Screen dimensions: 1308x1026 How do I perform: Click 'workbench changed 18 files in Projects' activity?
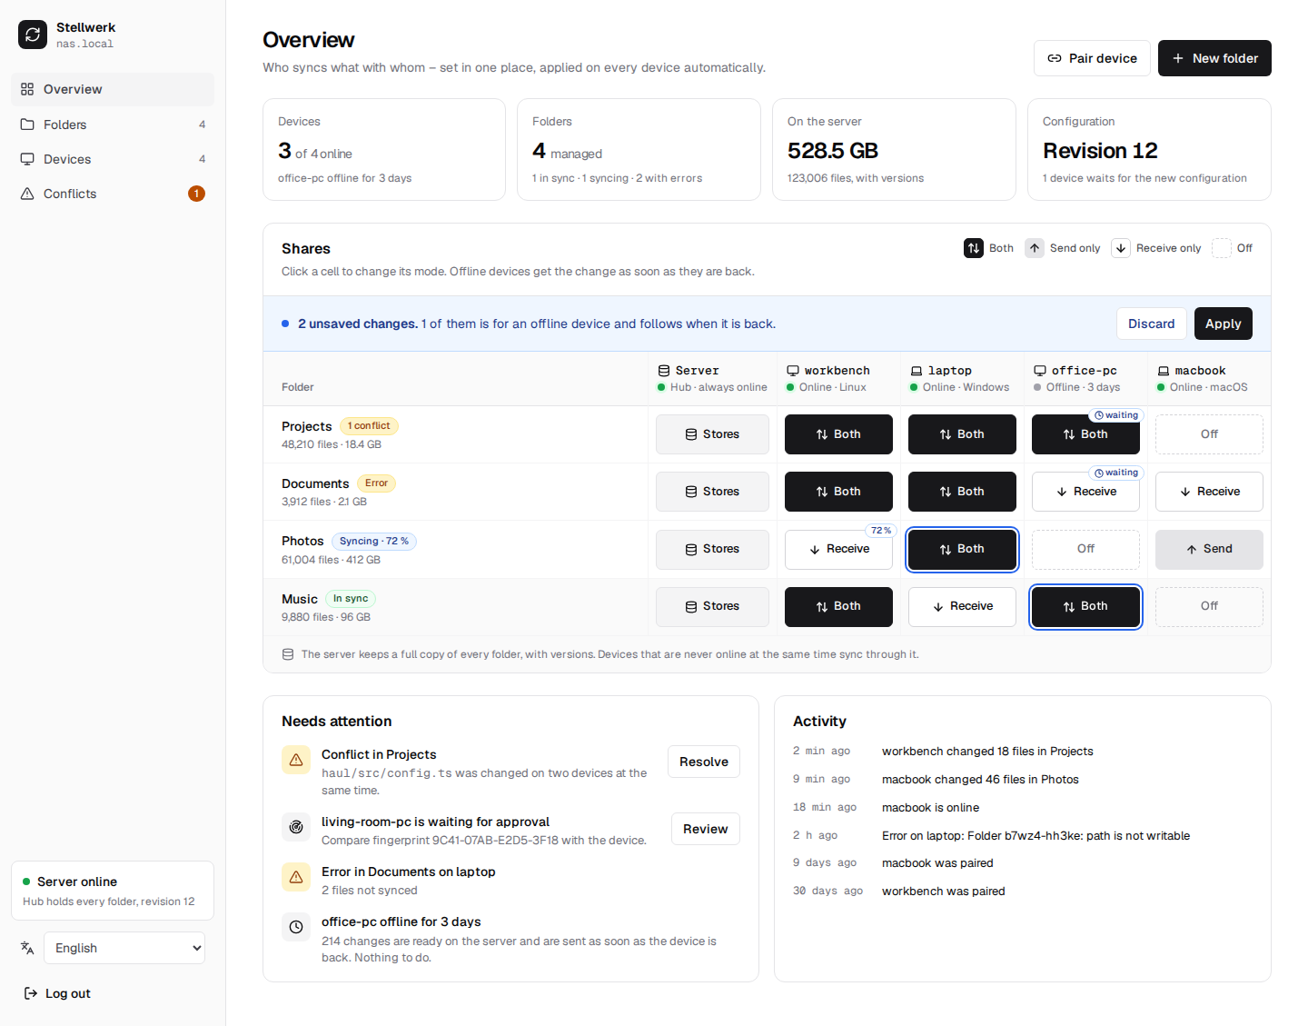click(987, 752)
